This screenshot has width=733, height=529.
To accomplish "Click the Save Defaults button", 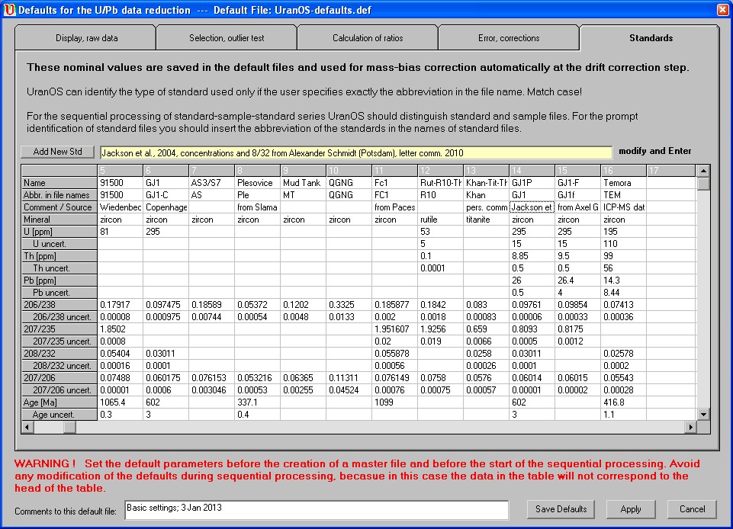I will pos(561,509).
